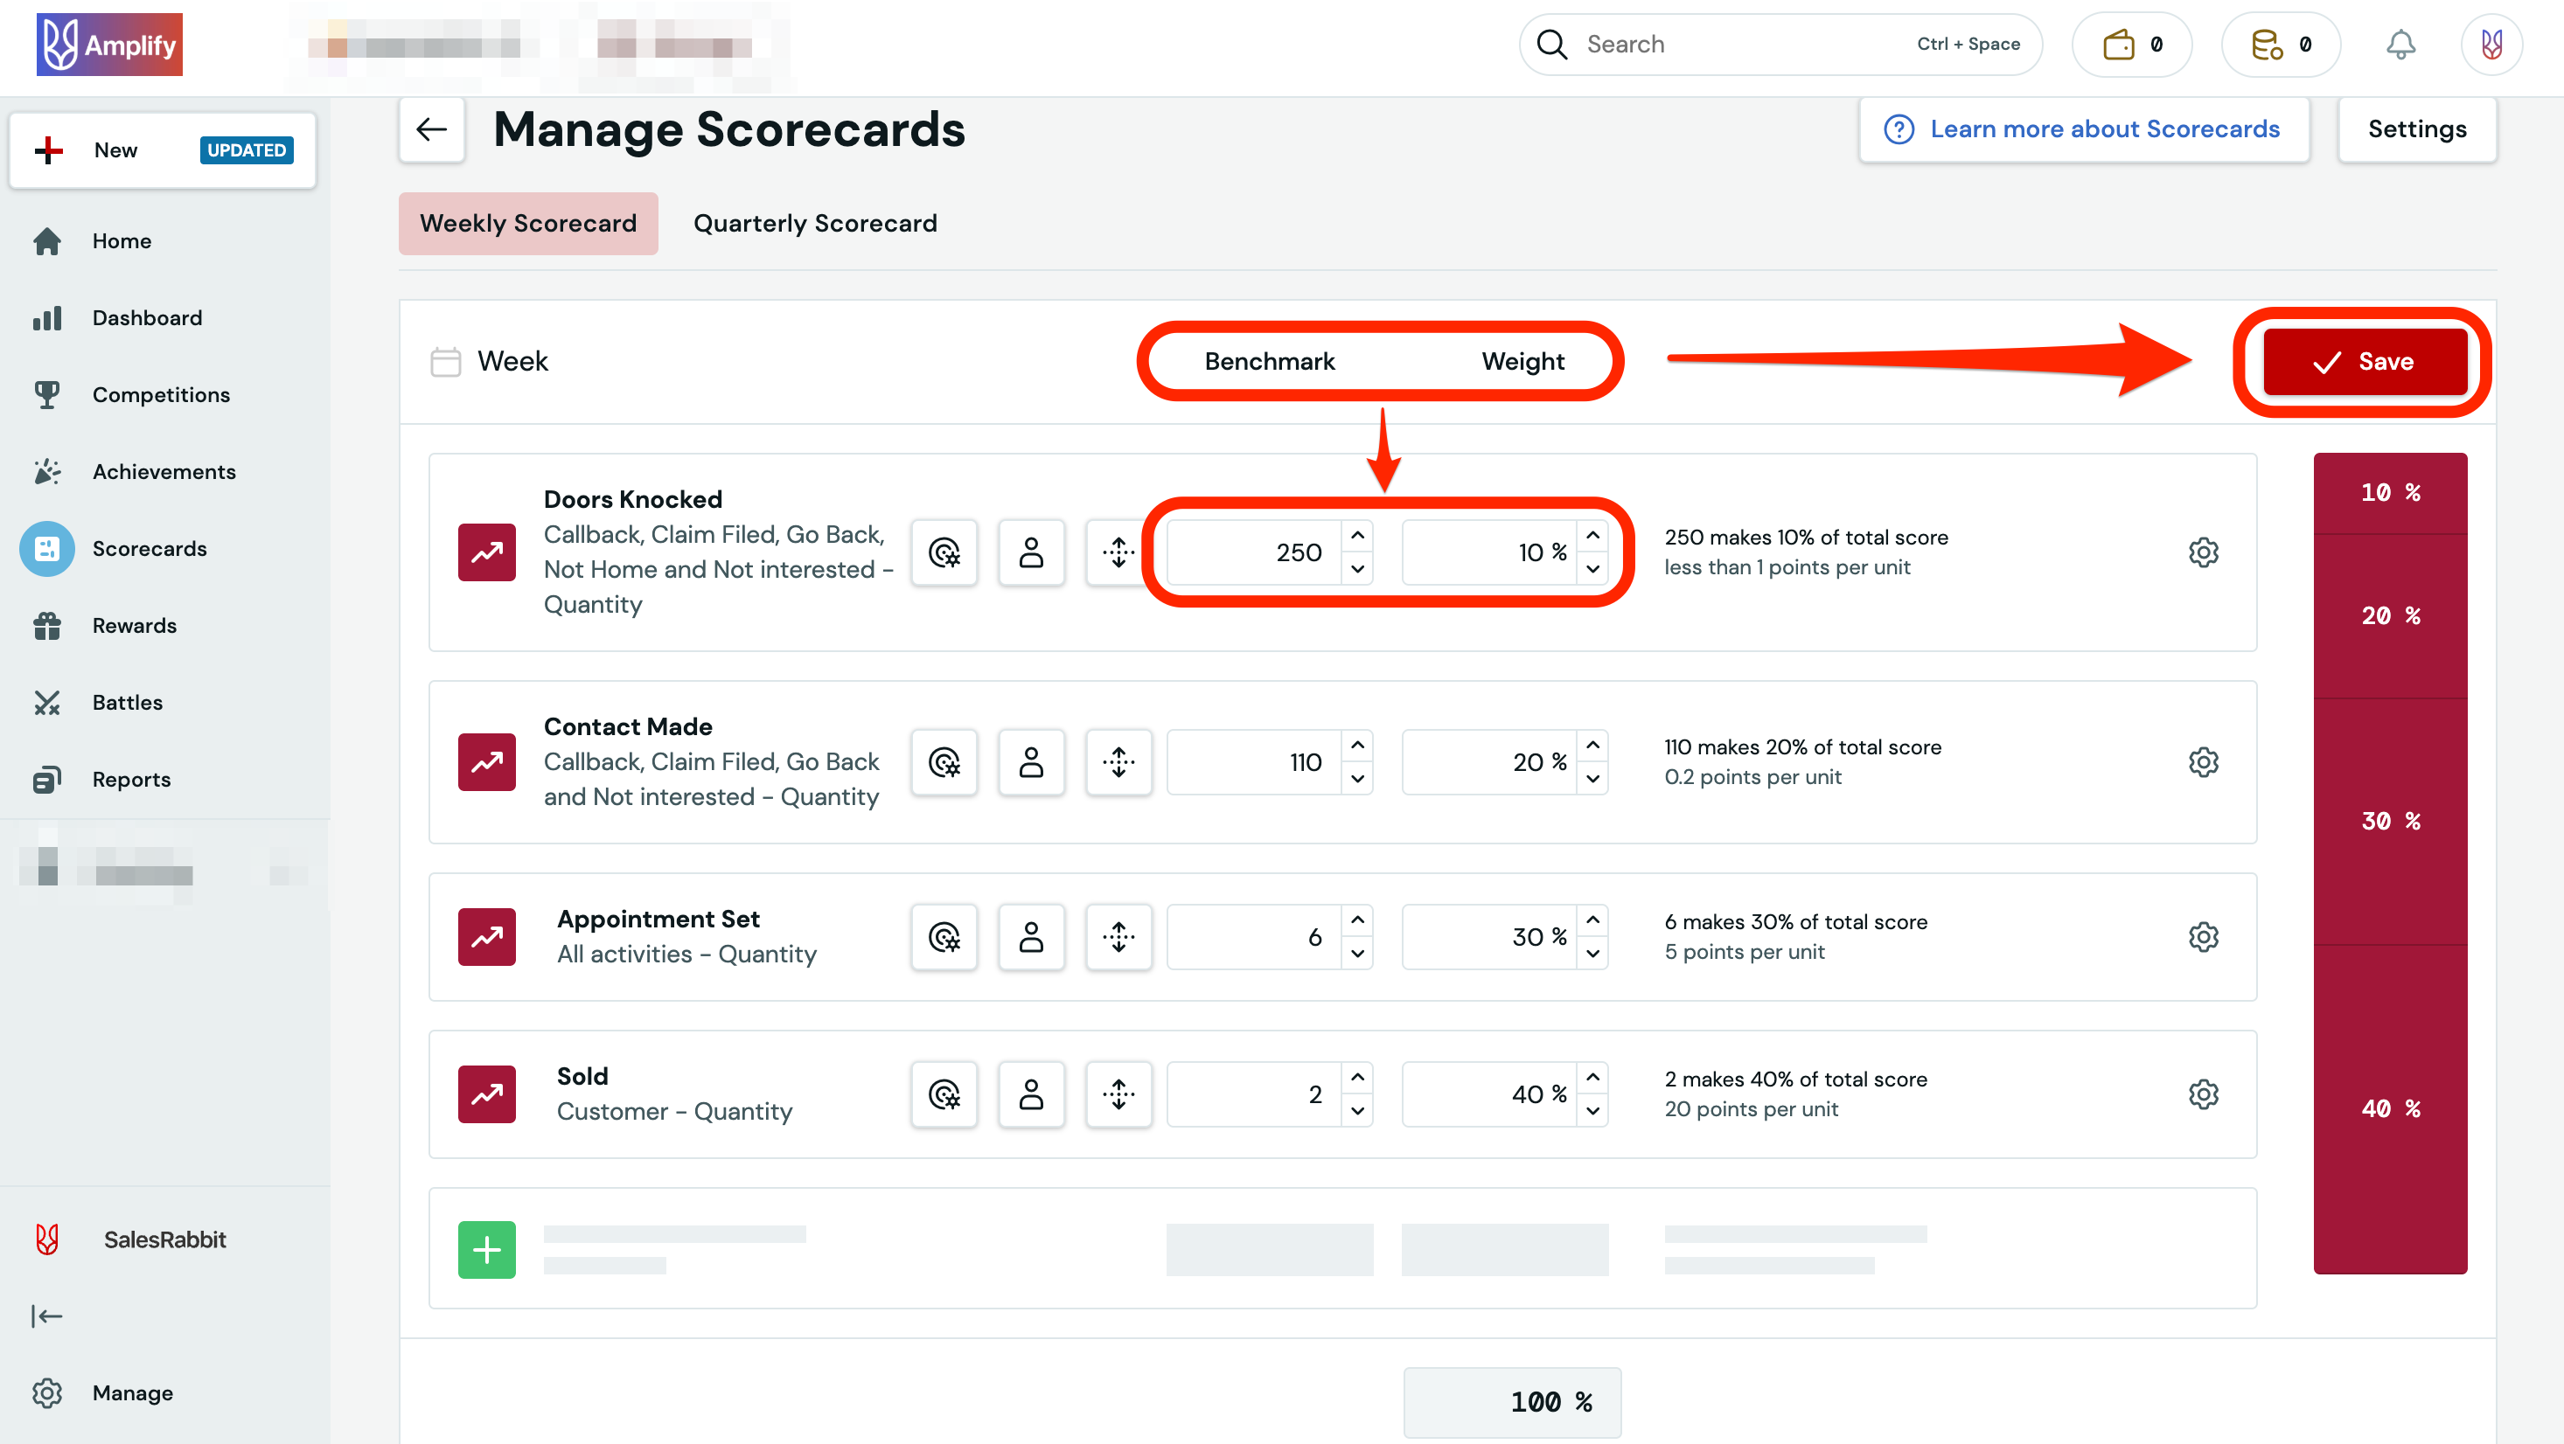Open the gear settings for the Sold metric

(2204, 1093)
